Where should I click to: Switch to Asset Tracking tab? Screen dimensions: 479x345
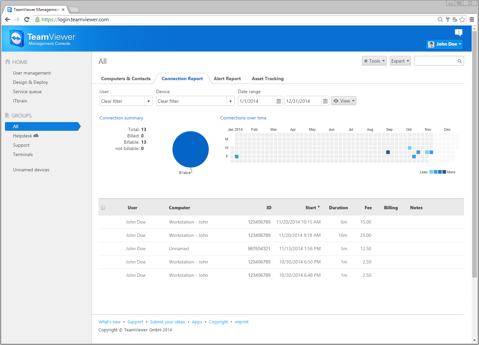(x=268, y=79)
